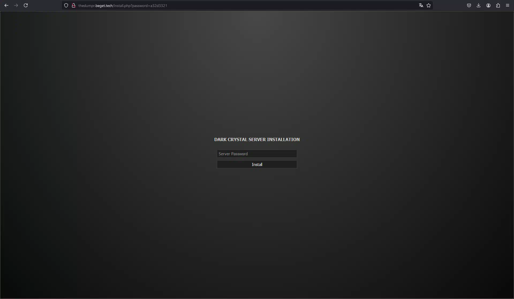
Task: Focus the Server Password field
Action: pyautogui.click(x=257, y=154)
